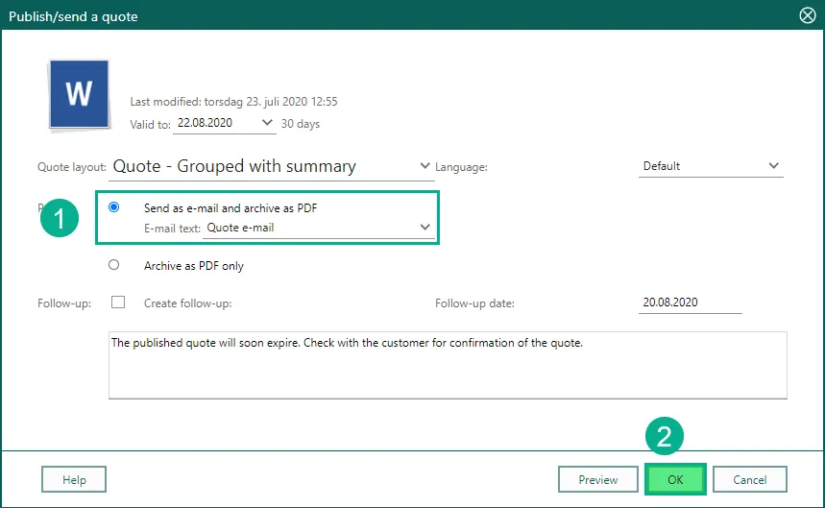Viewport: 825px width, 508px height.
Task: Click the green number 2 step badge
Action: [x=664, y=438]
